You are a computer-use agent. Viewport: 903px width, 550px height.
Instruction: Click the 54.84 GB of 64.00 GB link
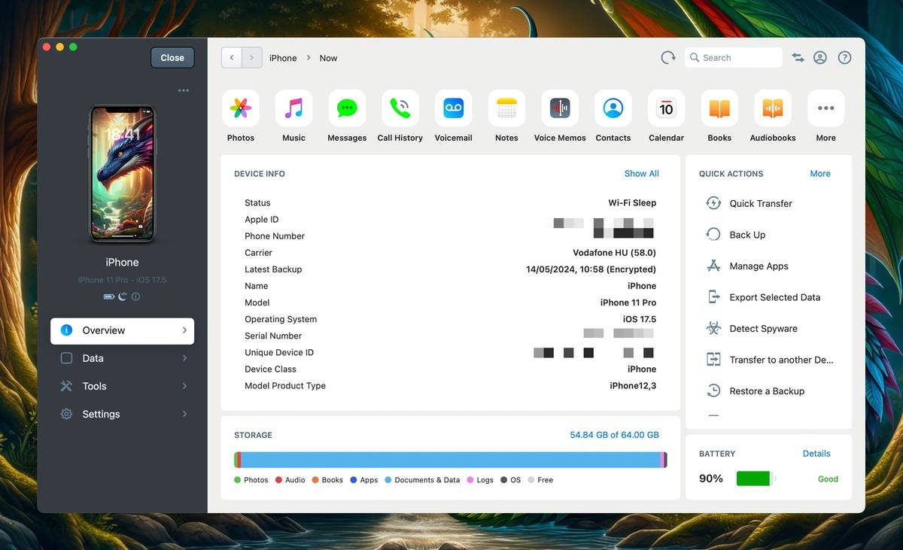[614, 435]
